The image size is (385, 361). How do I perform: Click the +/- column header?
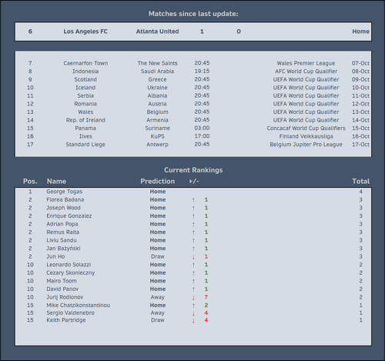(194, 181)
